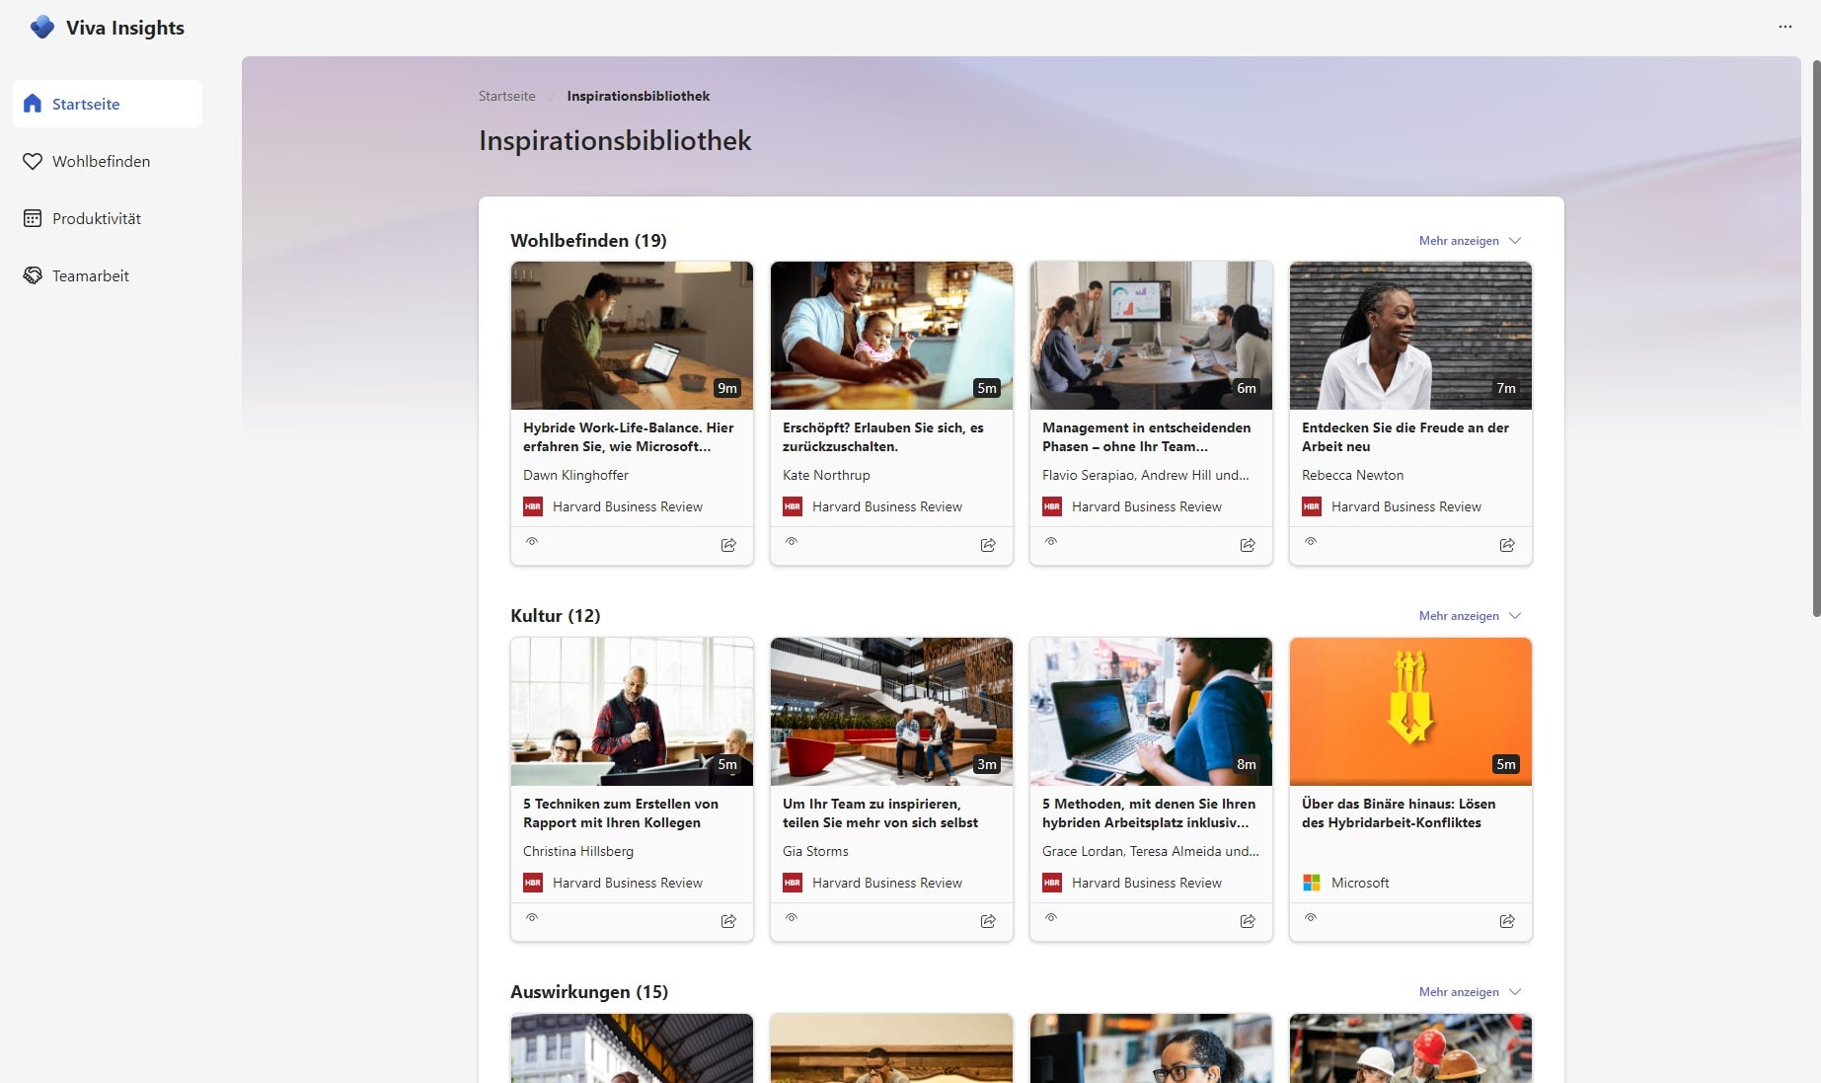Click the Viva Insights logo icon
Viewport: 1821px width, 1083px height.
click(x=41, y=28)
